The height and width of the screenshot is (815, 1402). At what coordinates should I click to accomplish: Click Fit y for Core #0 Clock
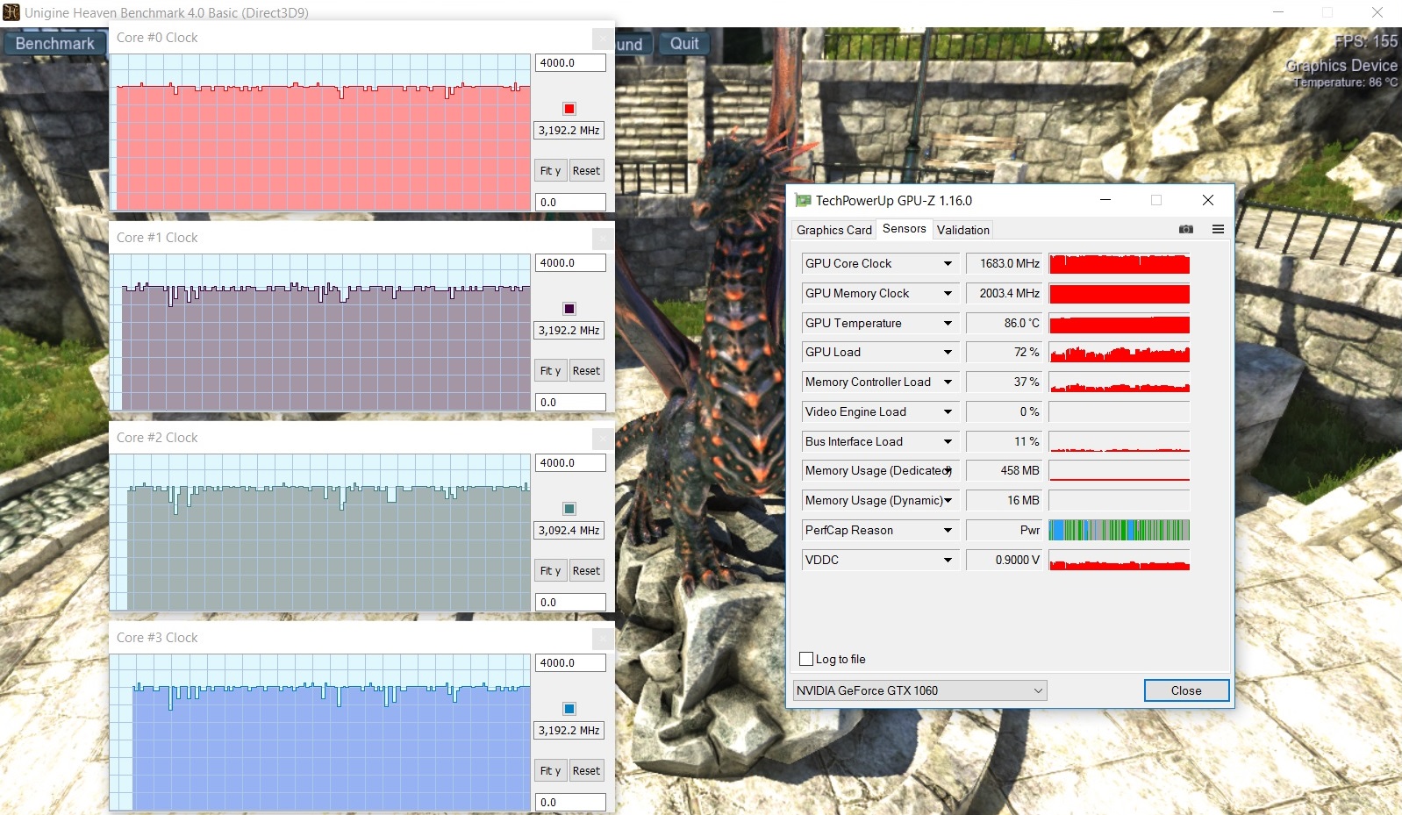tap(550, 170)
